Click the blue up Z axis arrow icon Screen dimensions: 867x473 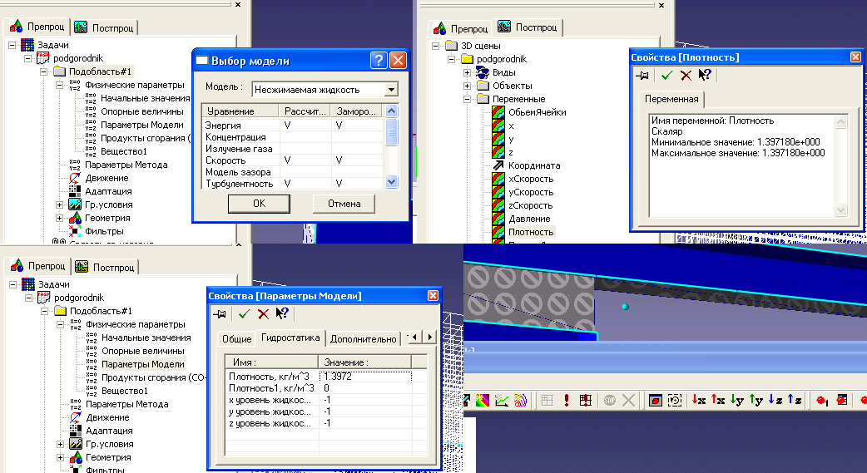point(795,400)
